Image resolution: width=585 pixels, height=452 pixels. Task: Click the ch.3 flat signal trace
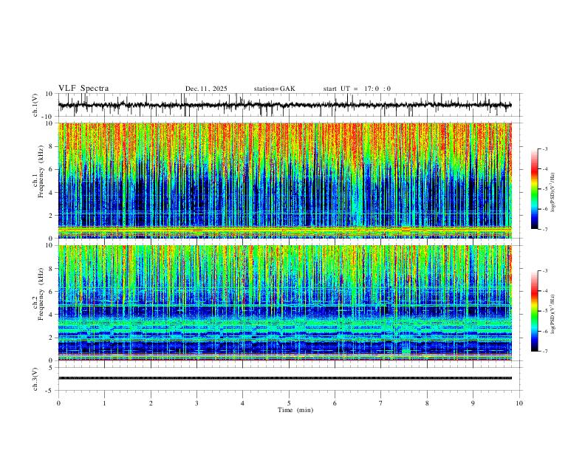[285, 378]
